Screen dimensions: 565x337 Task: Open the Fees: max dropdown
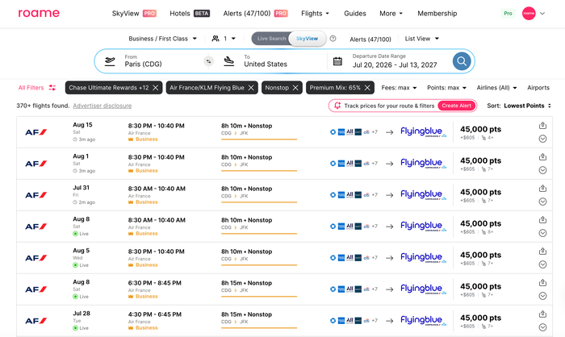pos(399,88)
